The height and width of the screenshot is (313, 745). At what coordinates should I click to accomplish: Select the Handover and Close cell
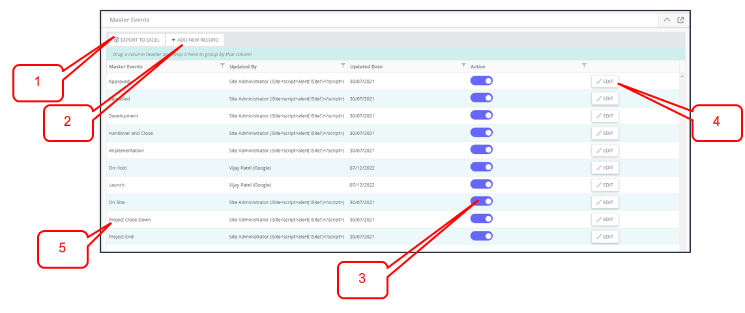click(x=130, y=133)
